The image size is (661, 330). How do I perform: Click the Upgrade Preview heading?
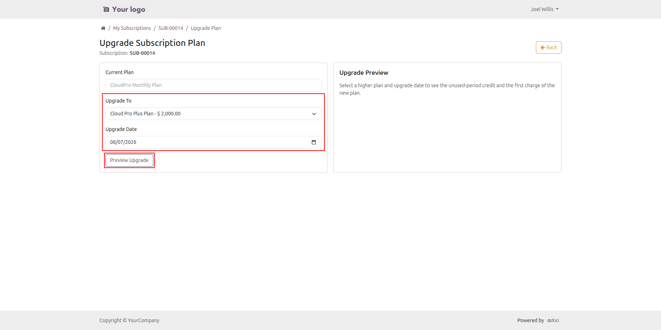[364, 73]
